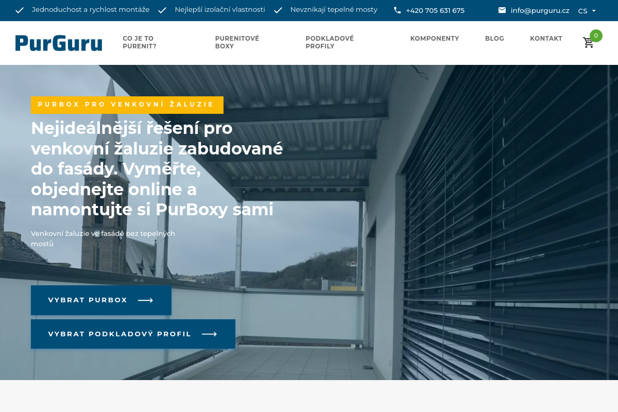
Task: Click checkmark beside Nejlepší izolační vlastnosti
Action: click(162, 10)
